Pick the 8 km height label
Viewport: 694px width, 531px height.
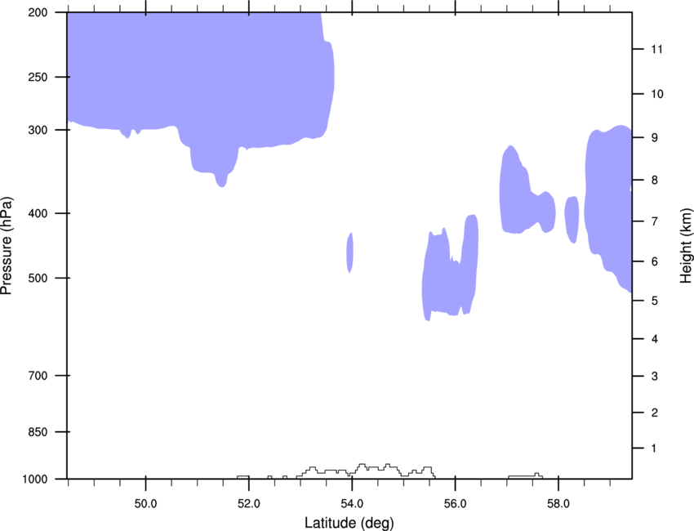(x=655, y=181)
